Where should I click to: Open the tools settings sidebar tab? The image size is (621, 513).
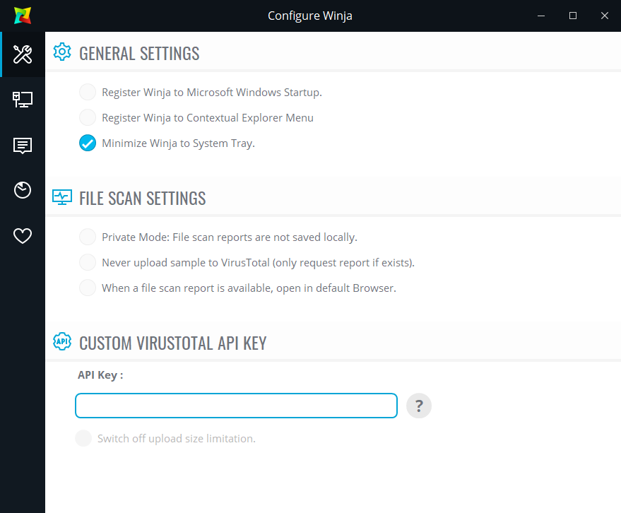click(23, 54)
